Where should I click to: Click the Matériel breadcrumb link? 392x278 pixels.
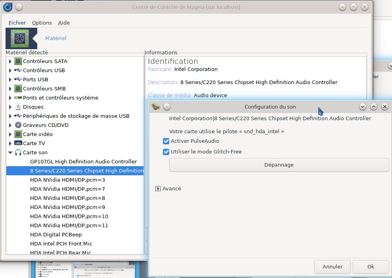pos(56,38)
